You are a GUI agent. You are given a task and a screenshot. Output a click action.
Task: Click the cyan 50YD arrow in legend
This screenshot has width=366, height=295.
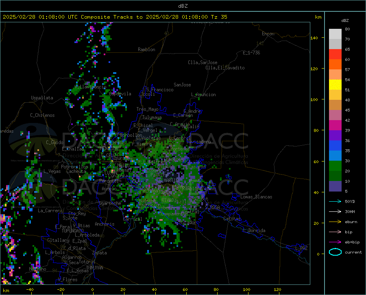[x=335, y=201]
